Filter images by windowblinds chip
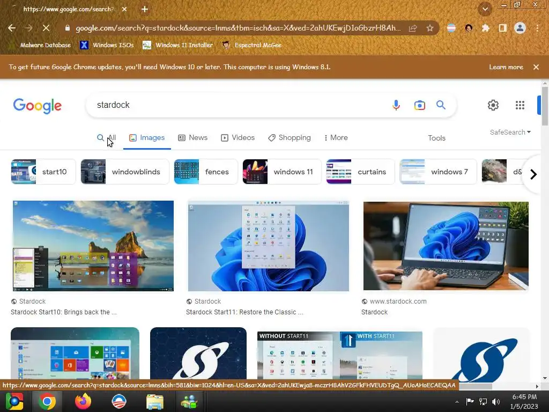 [125, 172]
